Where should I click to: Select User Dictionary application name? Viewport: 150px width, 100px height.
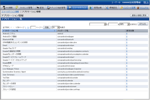(9, 75)
